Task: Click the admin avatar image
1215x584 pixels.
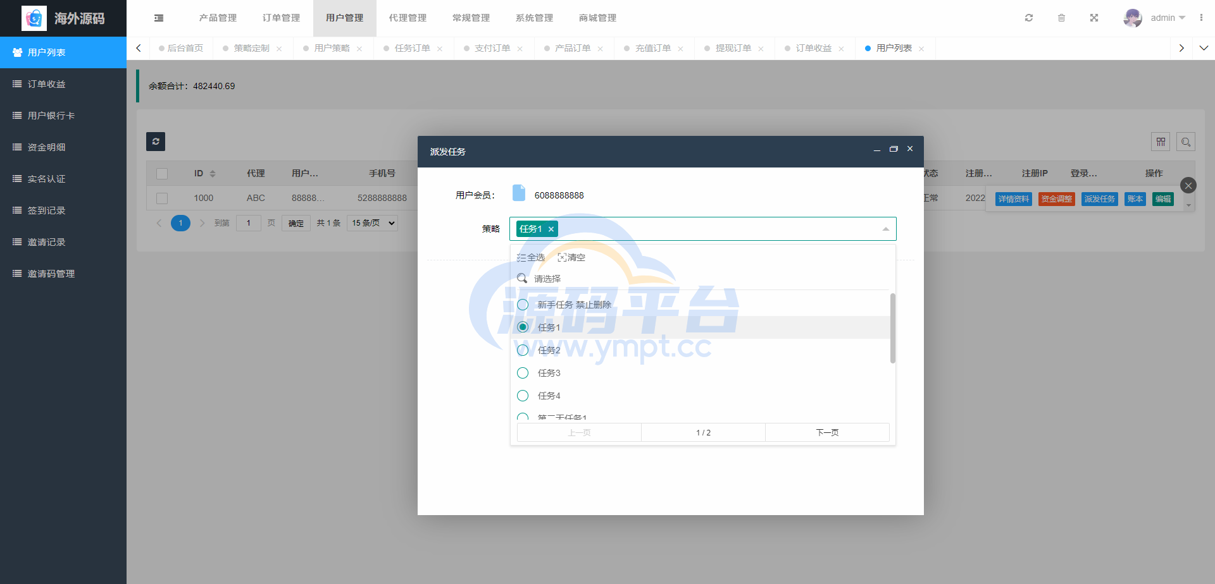Action: coord(1133,18)
